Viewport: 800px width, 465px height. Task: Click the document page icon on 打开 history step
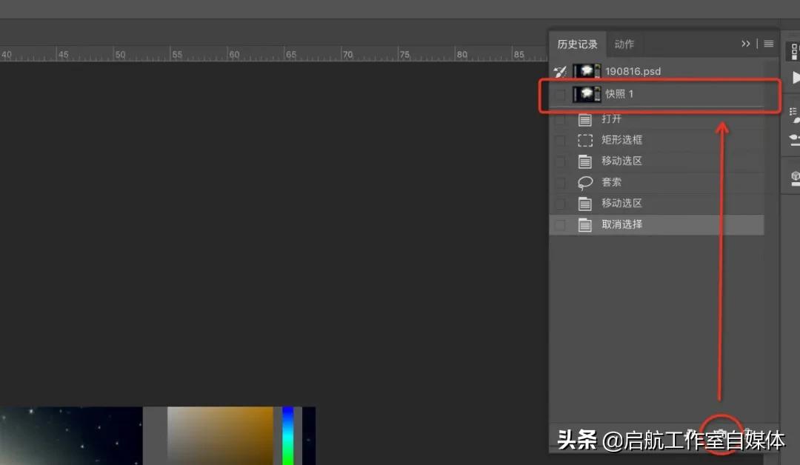585,118
